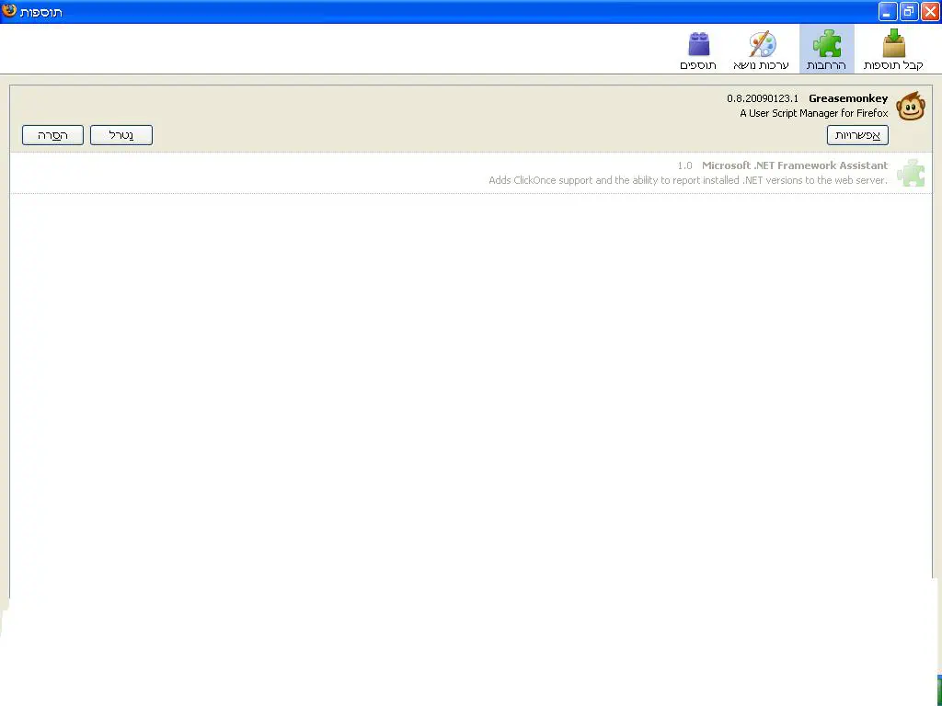This screenshot has width=942, height=706.
Task: Click the 'Adds ClickOnce support' description text
Action: click(688, 180)
